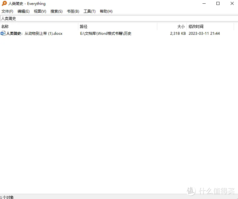
Task: Open the 文件(F) menu
Action: point(7,11)
